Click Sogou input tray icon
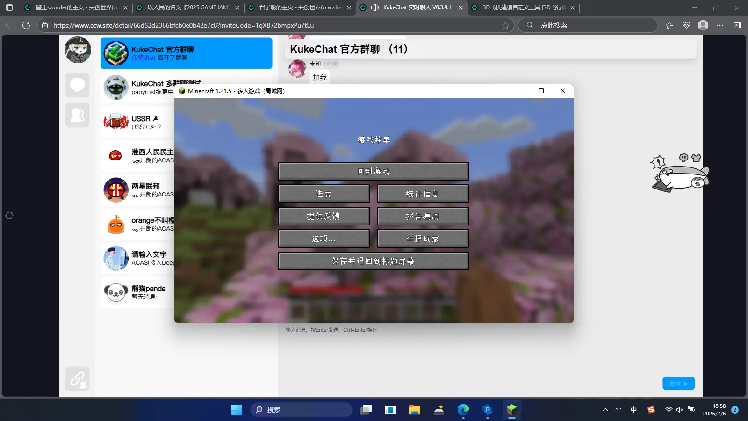Viewport: 748px width, 421px height. point(651,410)
